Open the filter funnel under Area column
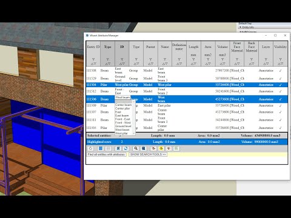The width and height of the screenshot is (291, 218). click(x=208, y=59)
